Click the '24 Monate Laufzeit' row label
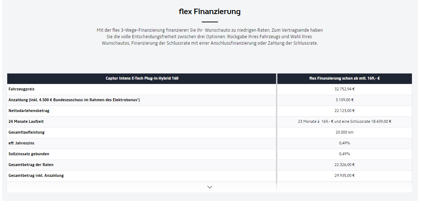Image resolution: width=444 pixels, height=201 pixels. click(26, 121)
